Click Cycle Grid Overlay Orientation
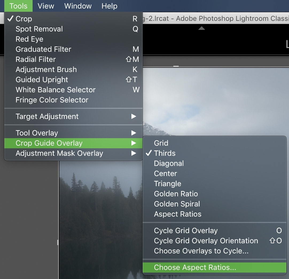 click(x=214, y=241)
